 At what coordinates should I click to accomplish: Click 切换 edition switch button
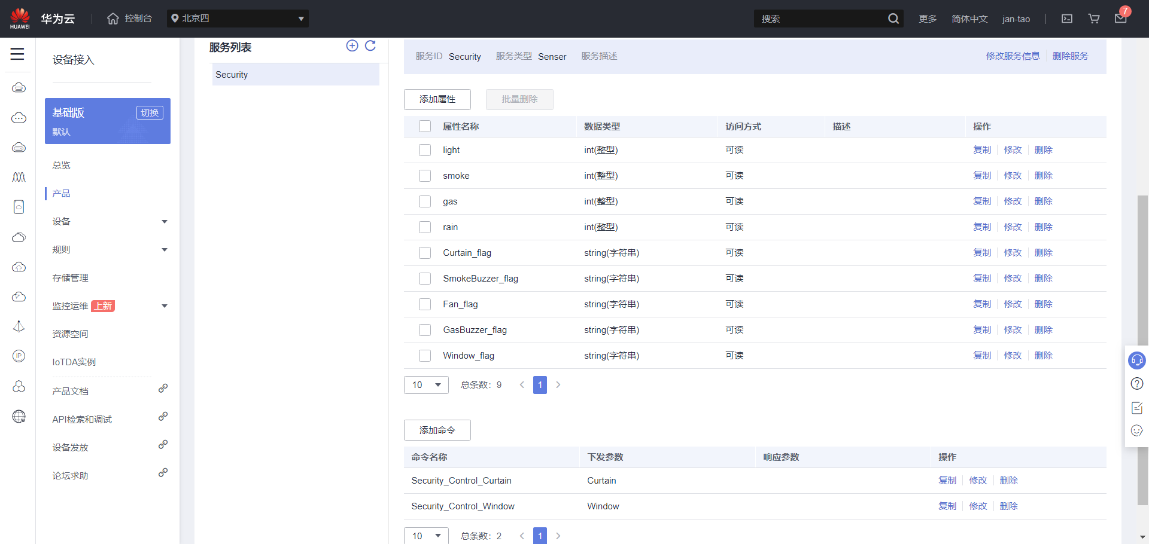coord(150,113)
